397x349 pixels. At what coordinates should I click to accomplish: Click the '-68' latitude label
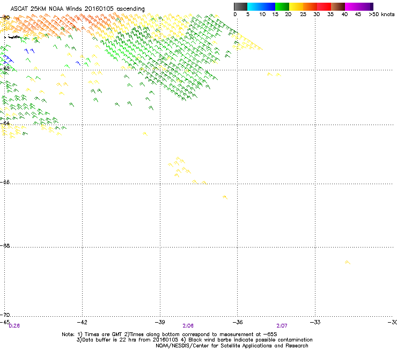[5, 245]
